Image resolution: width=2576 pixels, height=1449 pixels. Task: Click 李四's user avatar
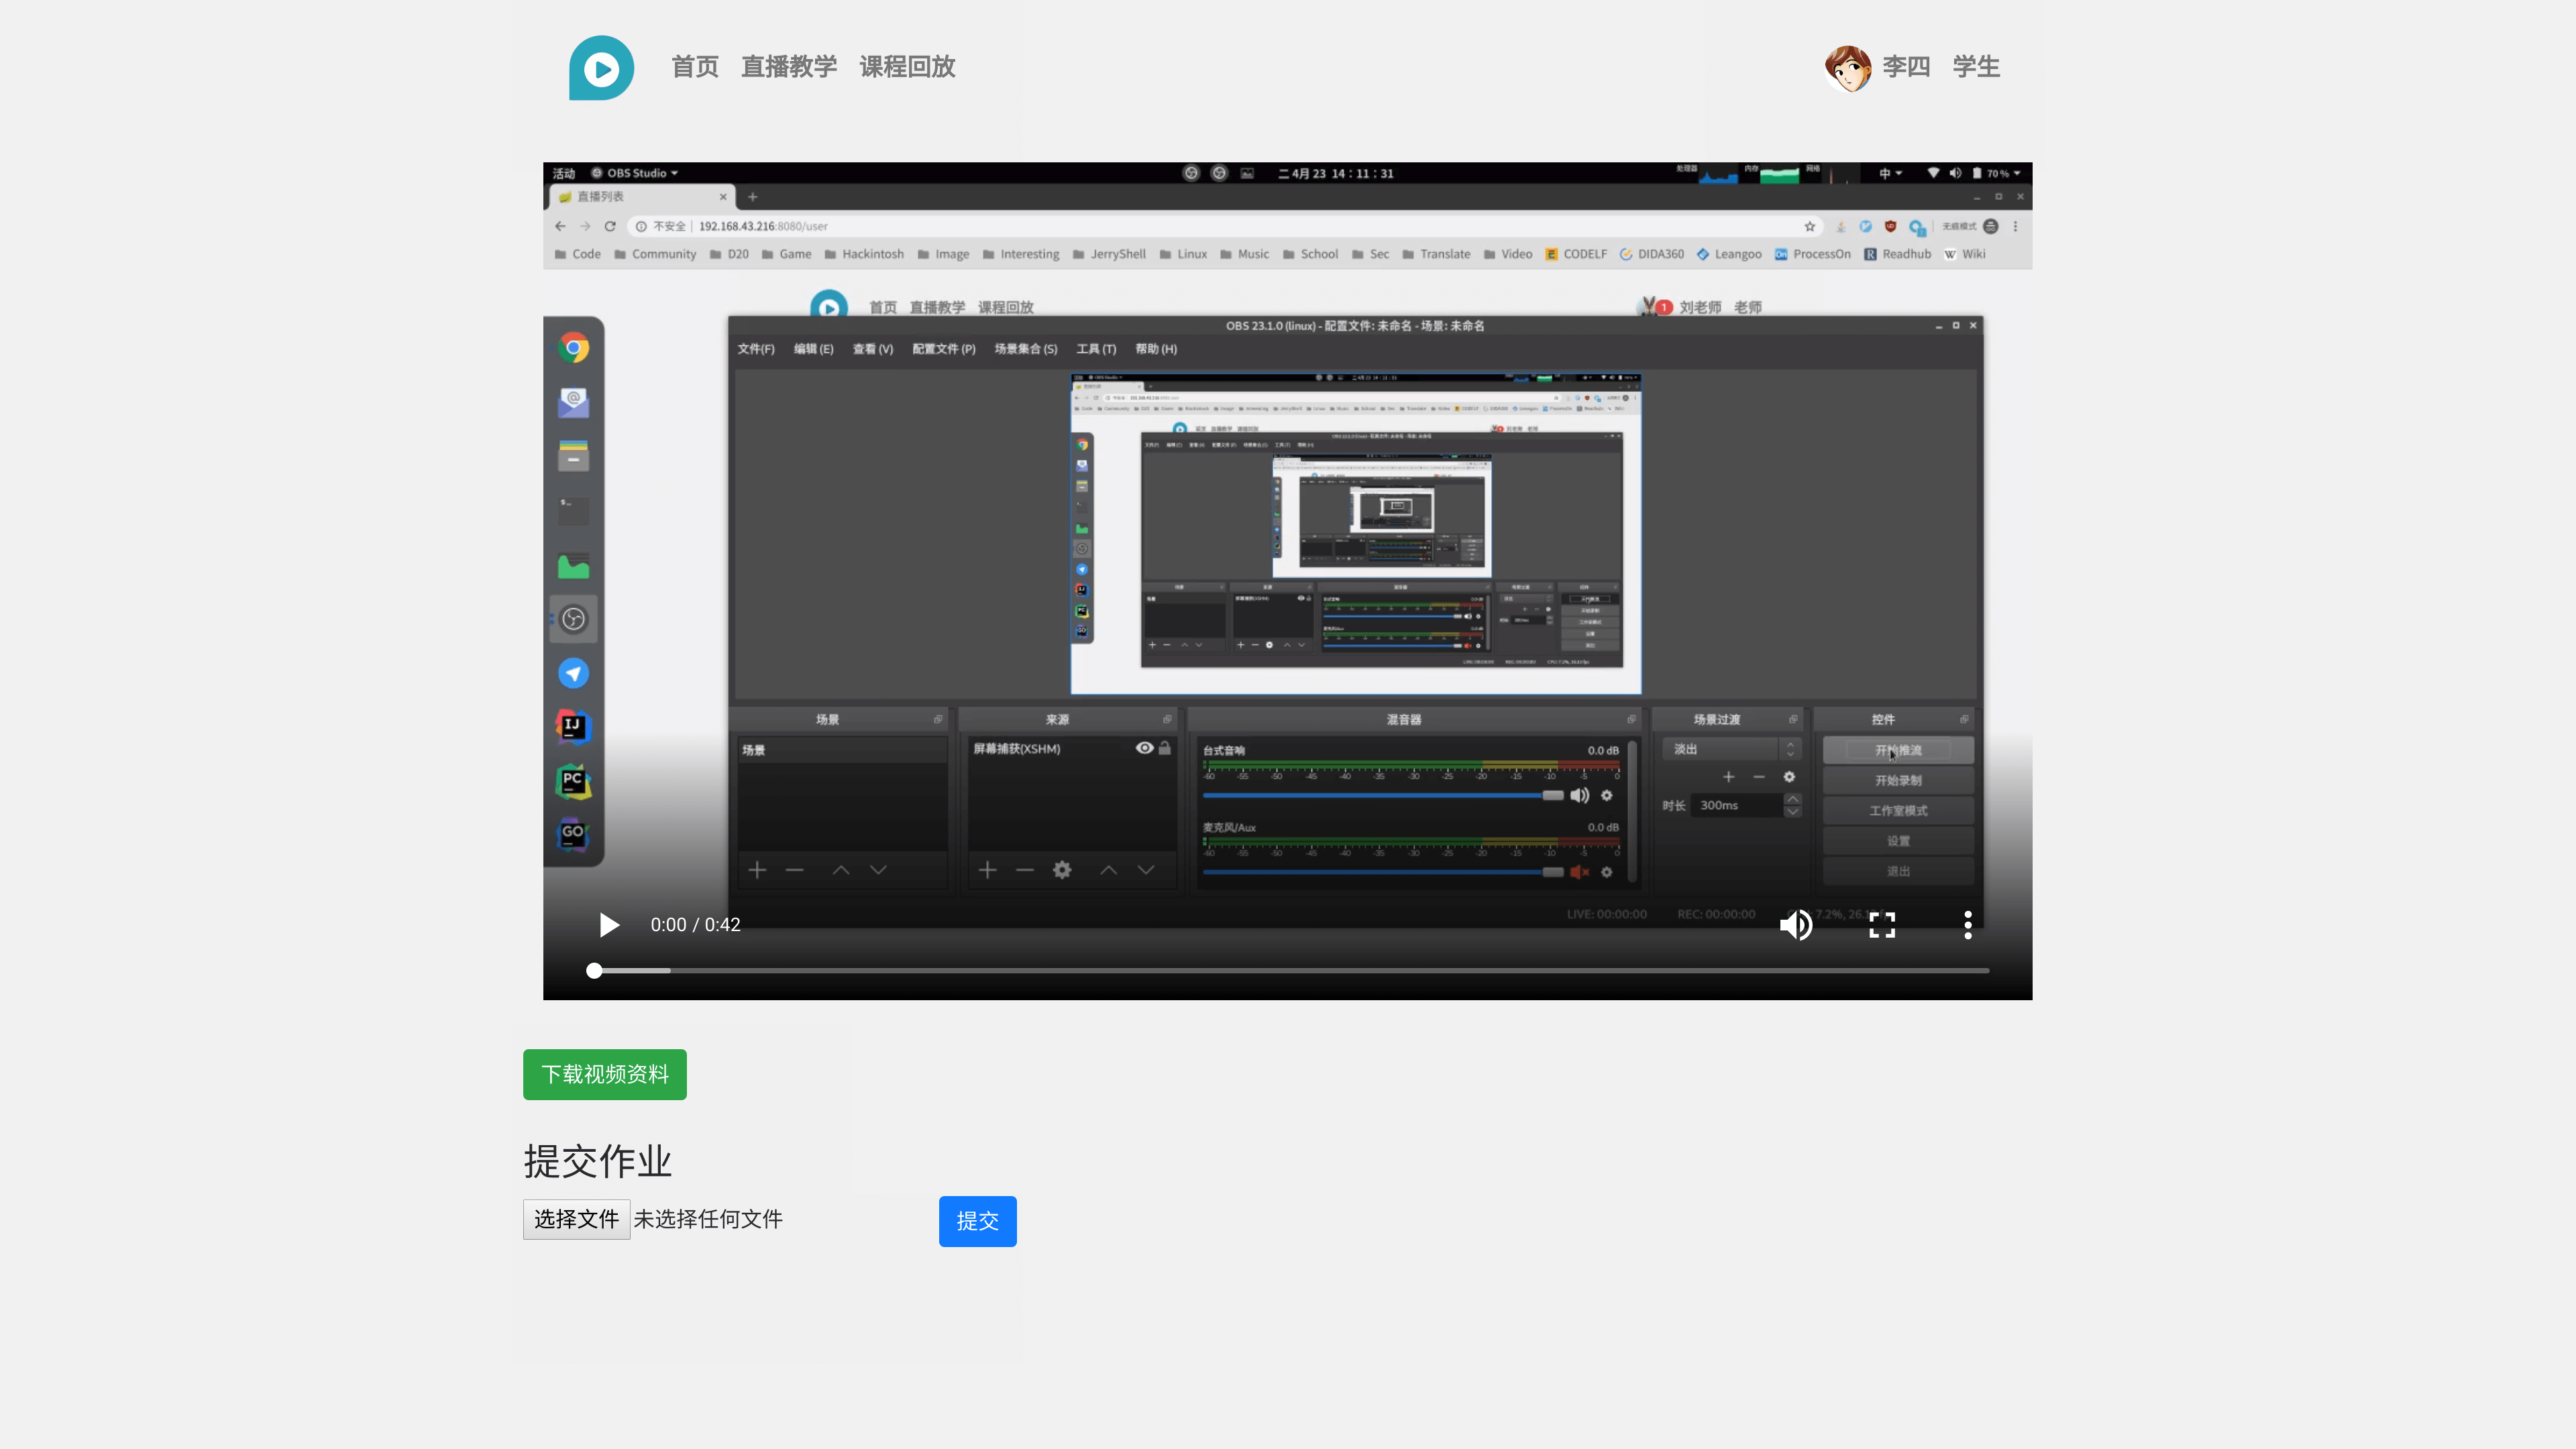click(x=1847, y=68)
